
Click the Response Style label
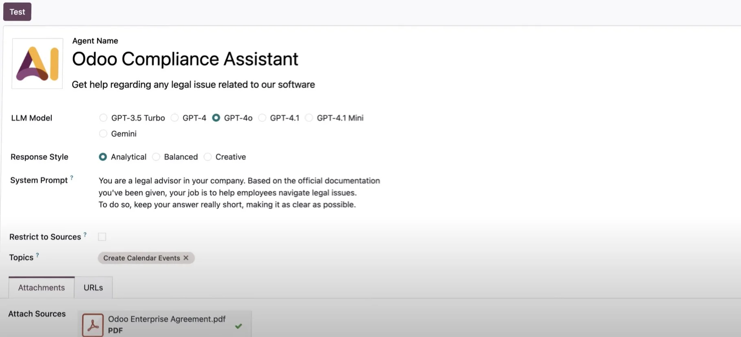pos(40,157)
